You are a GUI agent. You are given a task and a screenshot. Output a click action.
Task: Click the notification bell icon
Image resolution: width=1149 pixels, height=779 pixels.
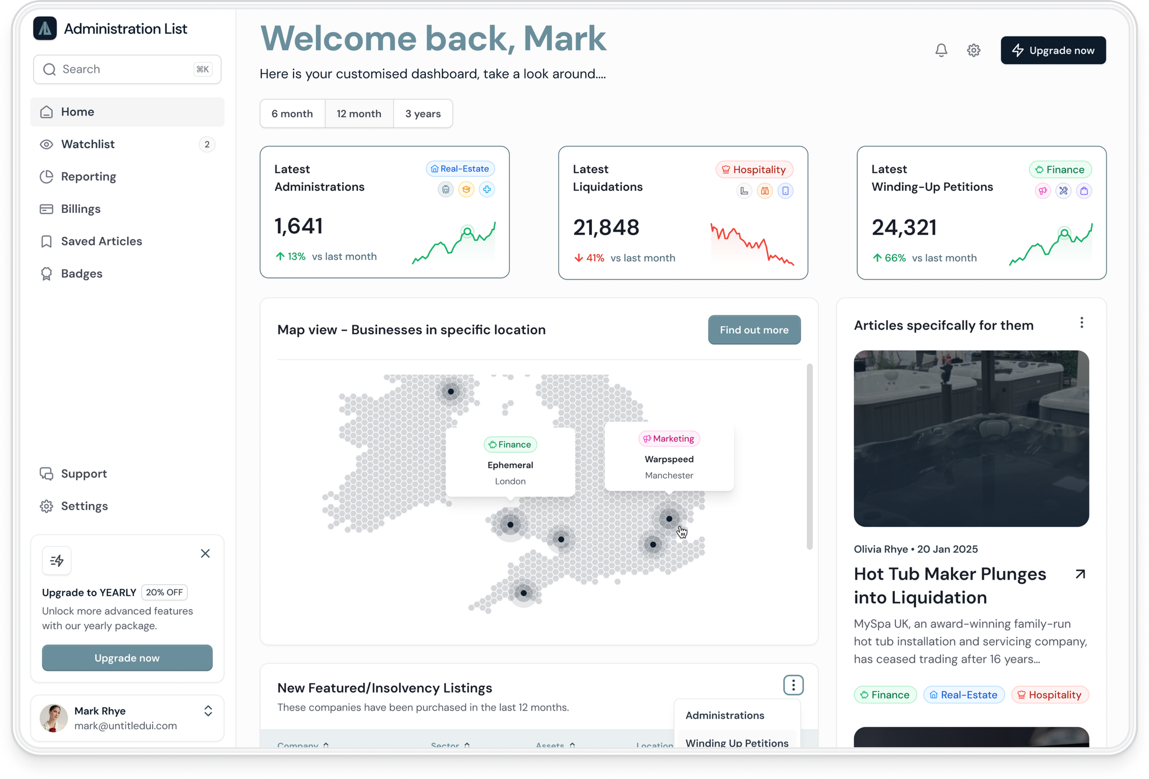point(941,51)
